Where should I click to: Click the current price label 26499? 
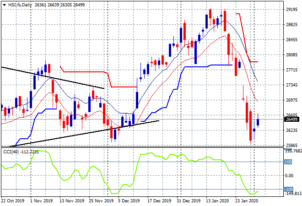point(291,119)
